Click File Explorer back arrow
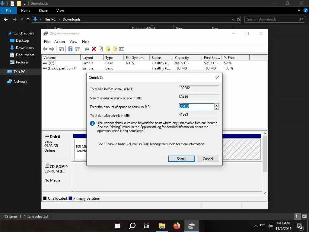The height and width of the screenshot is (232, 309). pyautogui.click(x=6, y=19)
